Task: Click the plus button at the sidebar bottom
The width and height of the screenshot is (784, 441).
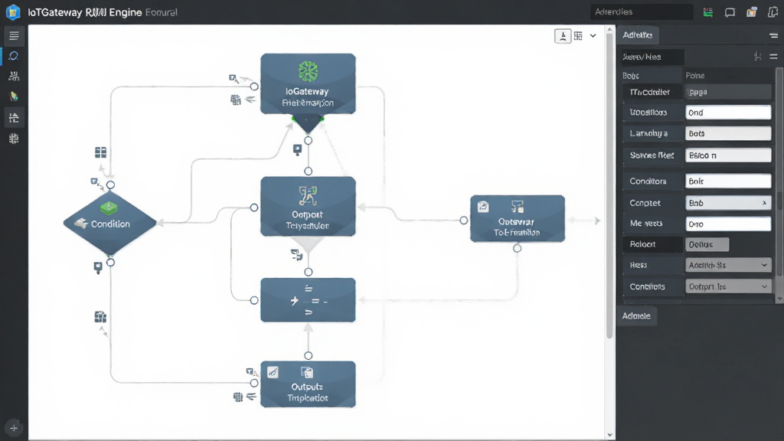Action: (x=14, y=428)
